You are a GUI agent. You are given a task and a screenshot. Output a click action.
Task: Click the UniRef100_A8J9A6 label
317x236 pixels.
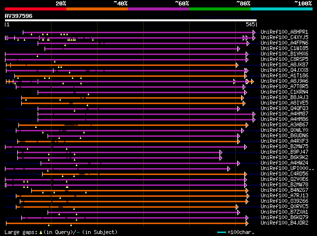(284, 81)
